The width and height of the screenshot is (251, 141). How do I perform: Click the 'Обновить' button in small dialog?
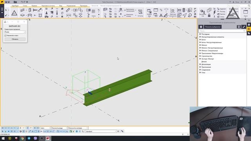click(15, 39)
